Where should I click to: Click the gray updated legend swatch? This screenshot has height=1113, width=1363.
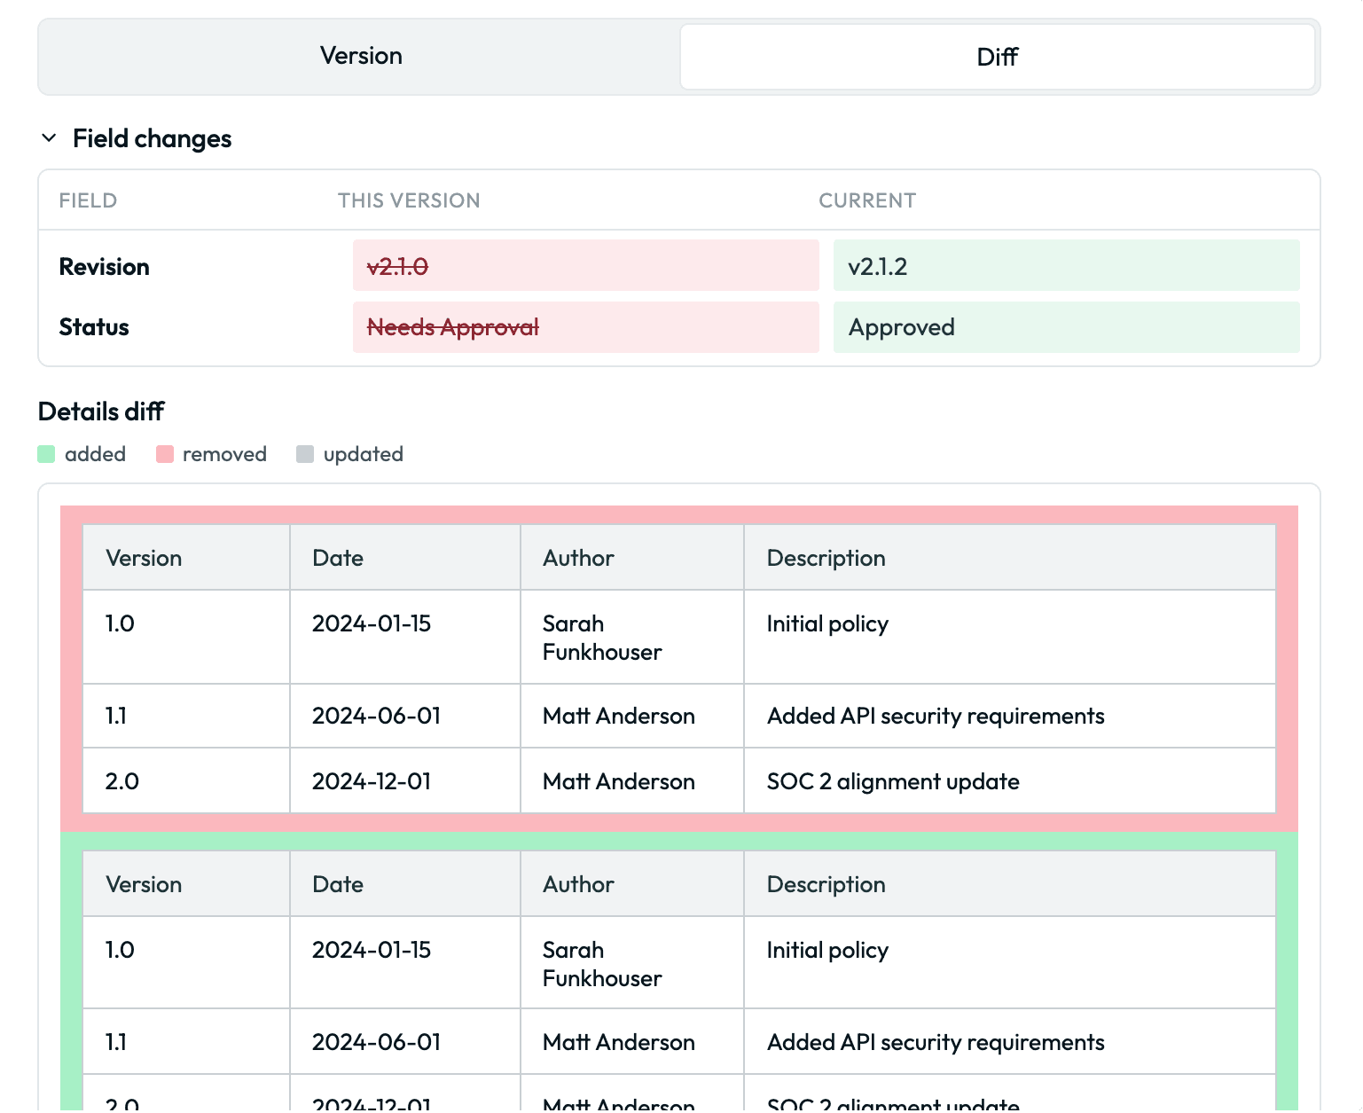(x=305, y=454)
